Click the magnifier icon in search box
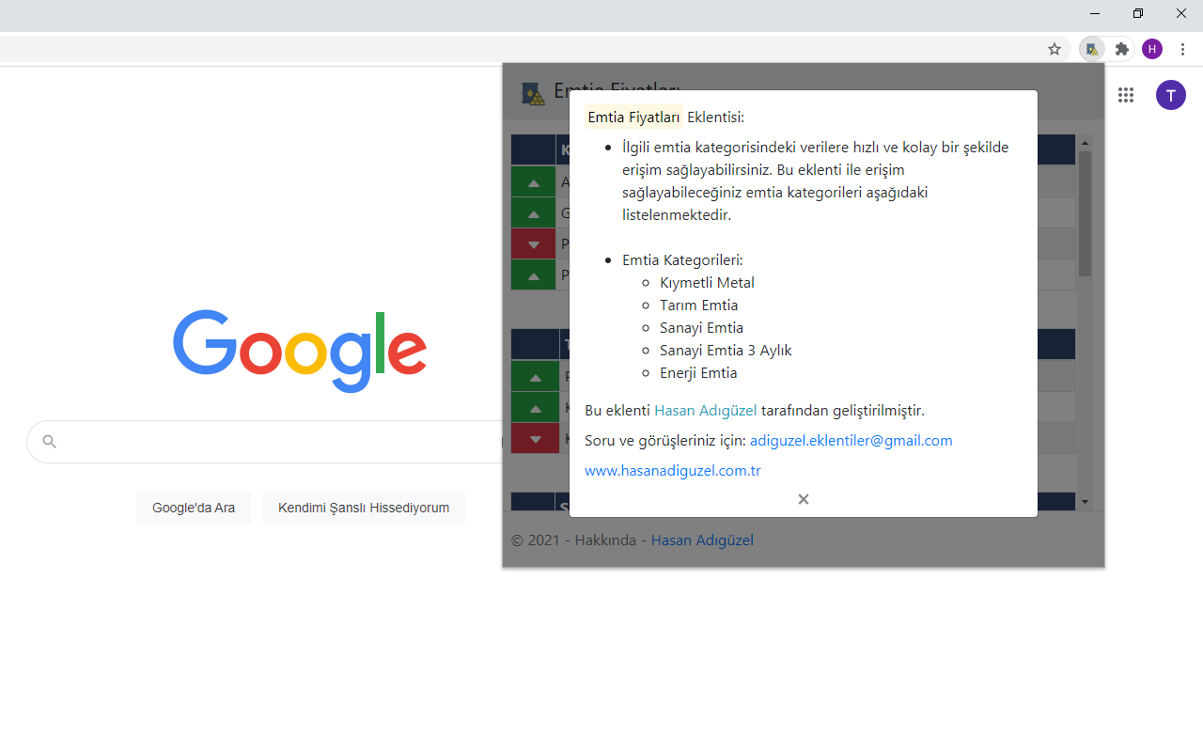 50,442
